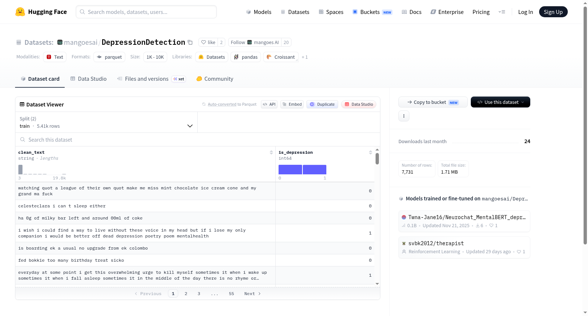The image size is (588, 316).
Task: Click the row 'fed bokkie too many birthday treat sicko'
Action: (195, 260)
